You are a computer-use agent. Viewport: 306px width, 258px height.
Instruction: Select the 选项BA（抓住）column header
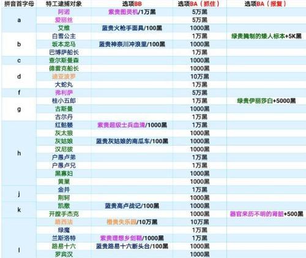click(x=200, y=4)
